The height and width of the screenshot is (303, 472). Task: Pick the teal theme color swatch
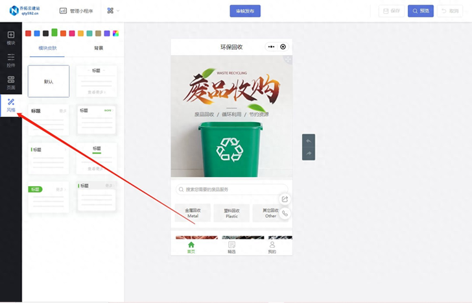tap(89, 33)
